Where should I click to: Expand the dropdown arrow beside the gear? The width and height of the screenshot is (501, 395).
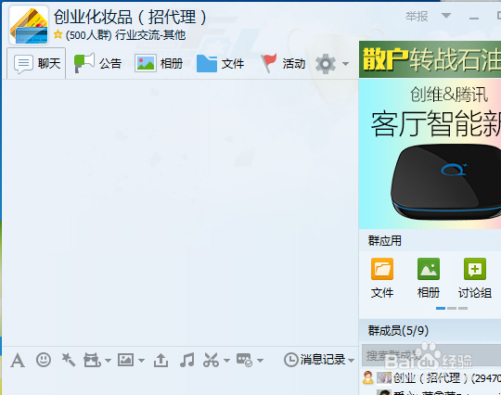click(x=345, y=64)
